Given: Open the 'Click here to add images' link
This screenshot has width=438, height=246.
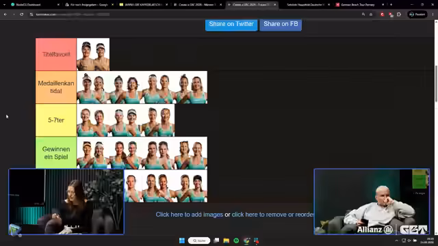Looking at the screenshot, I should [190, 215].
